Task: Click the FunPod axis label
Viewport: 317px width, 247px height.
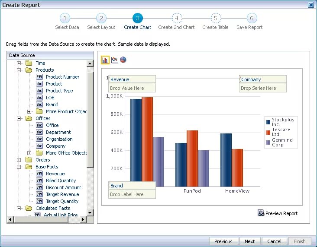Action: click(192, 191)
